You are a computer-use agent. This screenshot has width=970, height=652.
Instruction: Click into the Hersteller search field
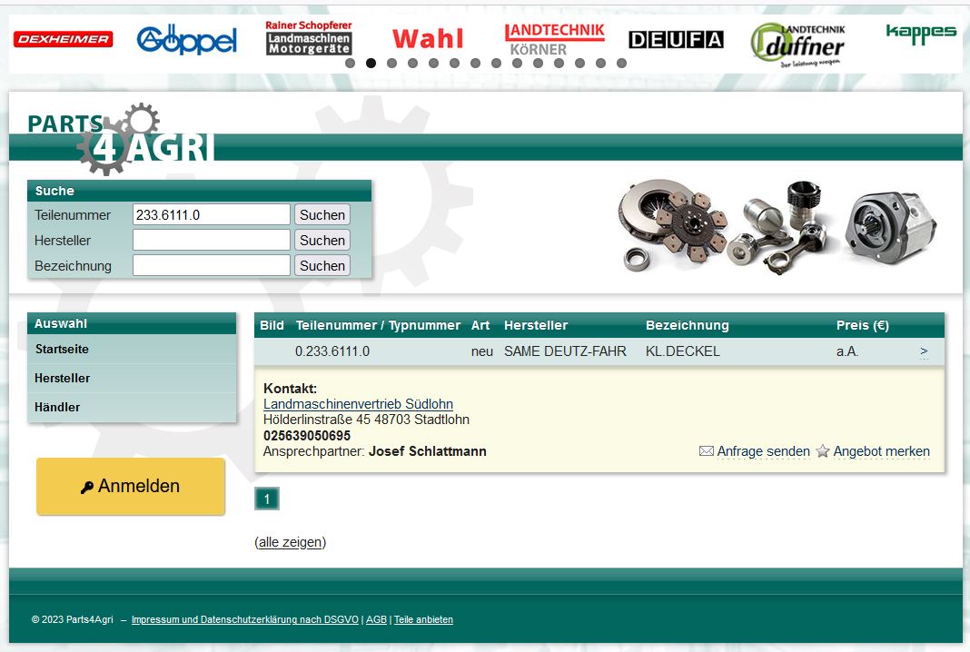click(x=211, y=241)
